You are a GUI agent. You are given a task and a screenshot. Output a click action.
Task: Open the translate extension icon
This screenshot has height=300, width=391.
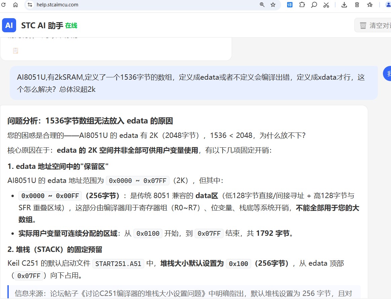(x=290, y=4)
